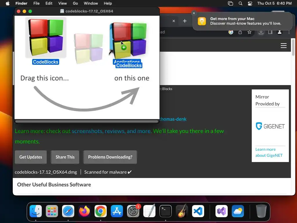
Task: Click the Scanned for malware text
Action: click(x=108, y=172)
